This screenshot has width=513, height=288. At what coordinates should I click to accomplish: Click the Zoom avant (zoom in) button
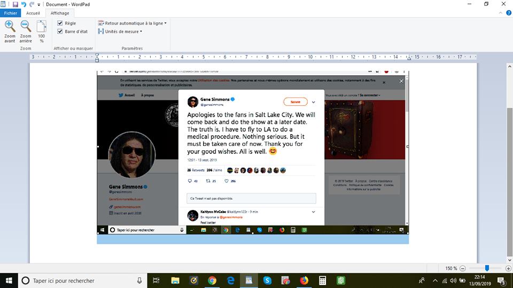10,32
